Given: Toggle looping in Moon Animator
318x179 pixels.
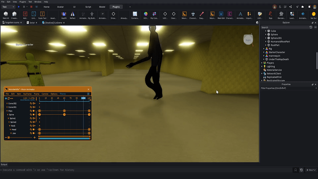Looking at the screenshot, I should (9, 99).
